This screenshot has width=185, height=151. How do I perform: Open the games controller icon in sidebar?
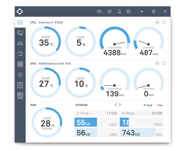tap(20, 44)
